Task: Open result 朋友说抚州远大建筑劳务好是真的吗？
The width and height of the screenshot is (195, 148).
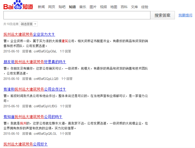Action: click(35, 62)
